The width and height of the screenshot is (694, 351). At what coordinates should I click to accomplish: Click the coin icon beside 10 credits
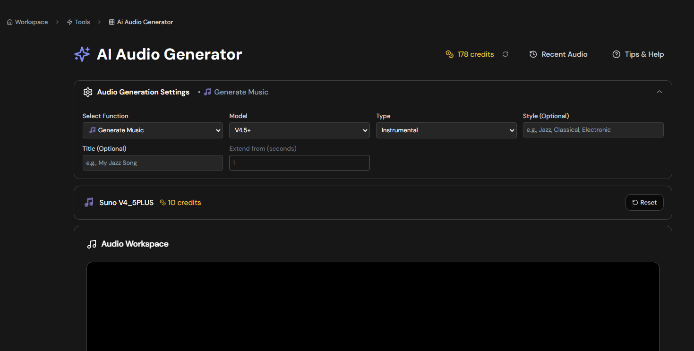point(163,203)
